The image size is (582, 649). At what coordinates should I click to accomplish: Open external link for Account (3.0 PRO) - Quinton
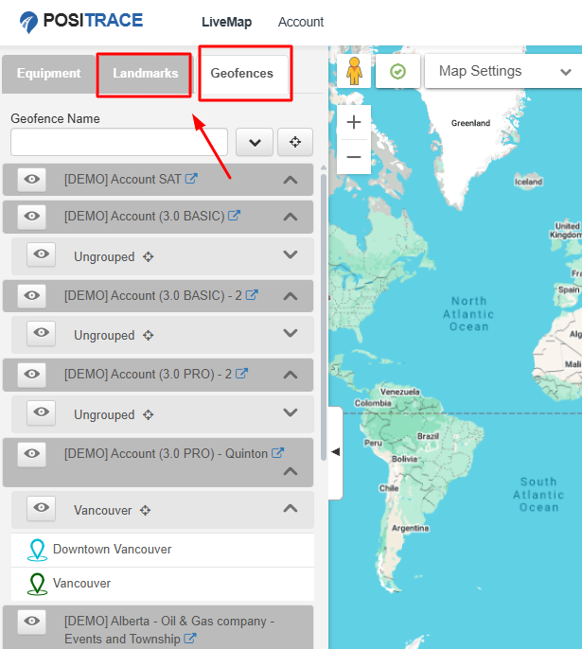click(278, 453)
